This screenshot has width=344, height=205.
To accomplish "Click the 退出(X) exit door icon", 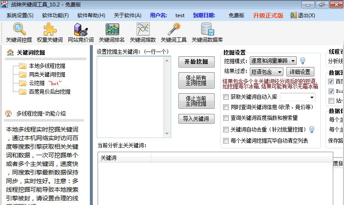I will [293, 15].
